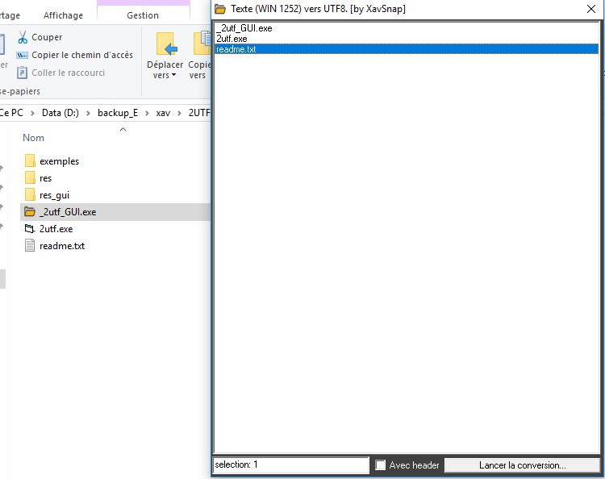The width and height of the screenshot is (605, 479).
Task: Click the readme.txt document icon
Action: click(31, 246)
